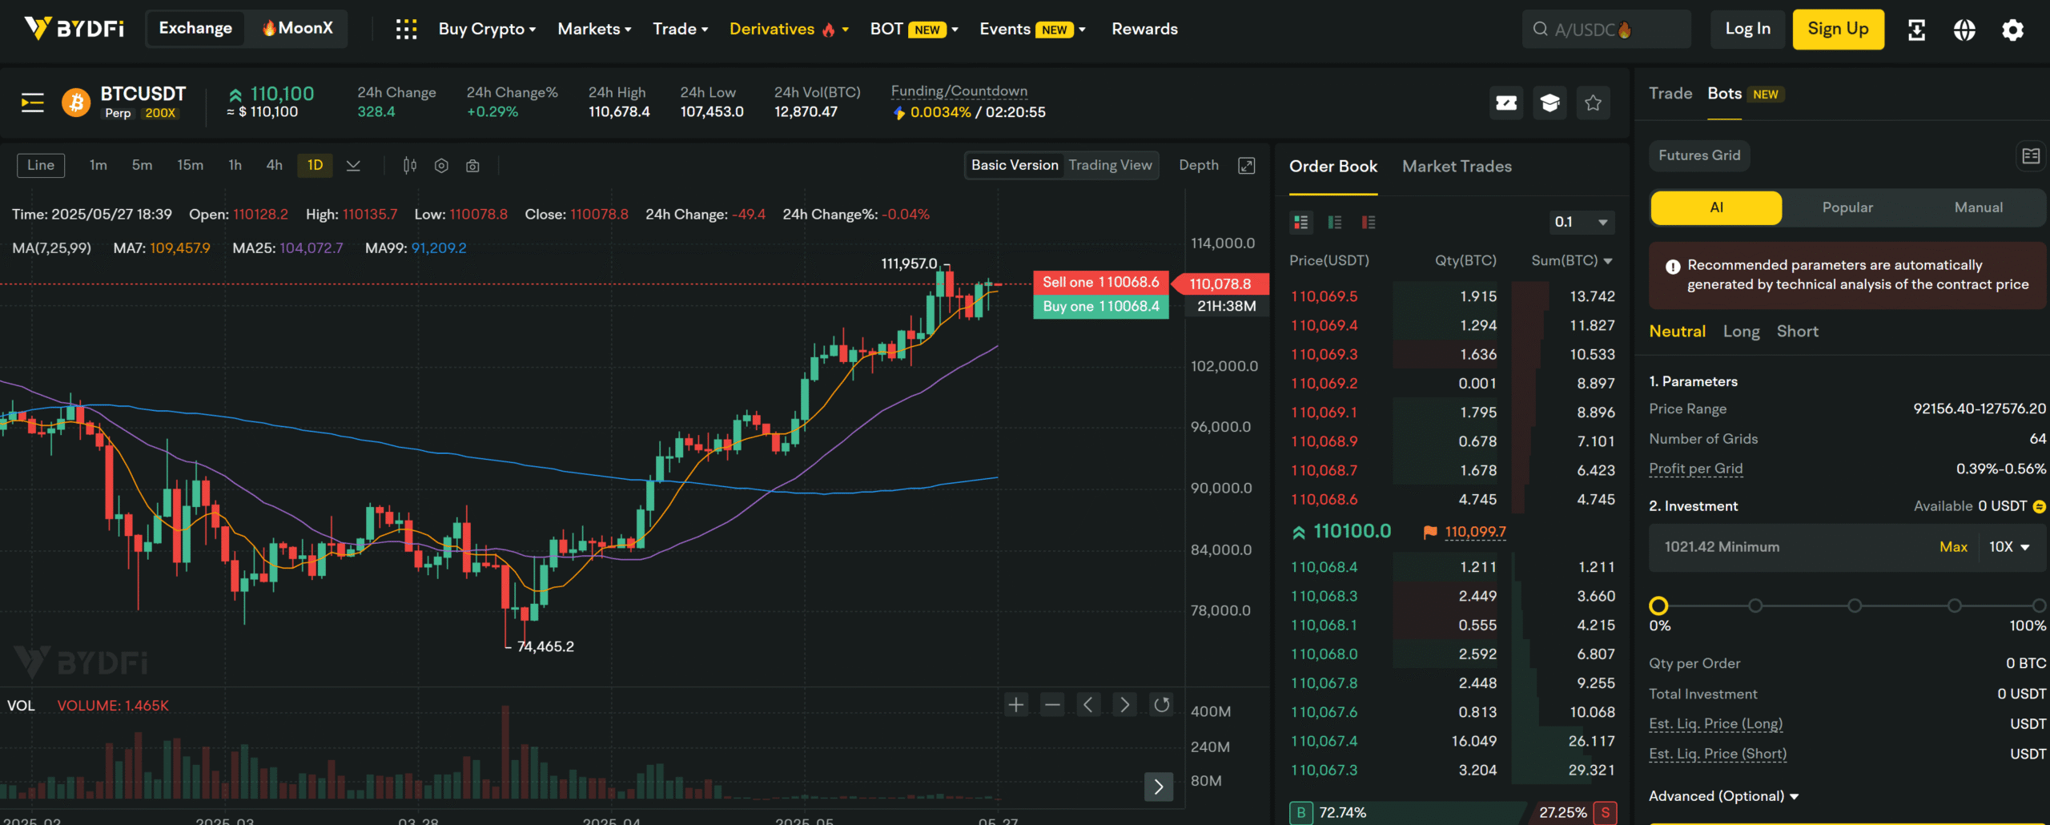Image resolution: width=2050 pixels, height=825 pixels.
Task: Move chart right with arrow
Action: pyautogui.click(x=1125, y=705)
